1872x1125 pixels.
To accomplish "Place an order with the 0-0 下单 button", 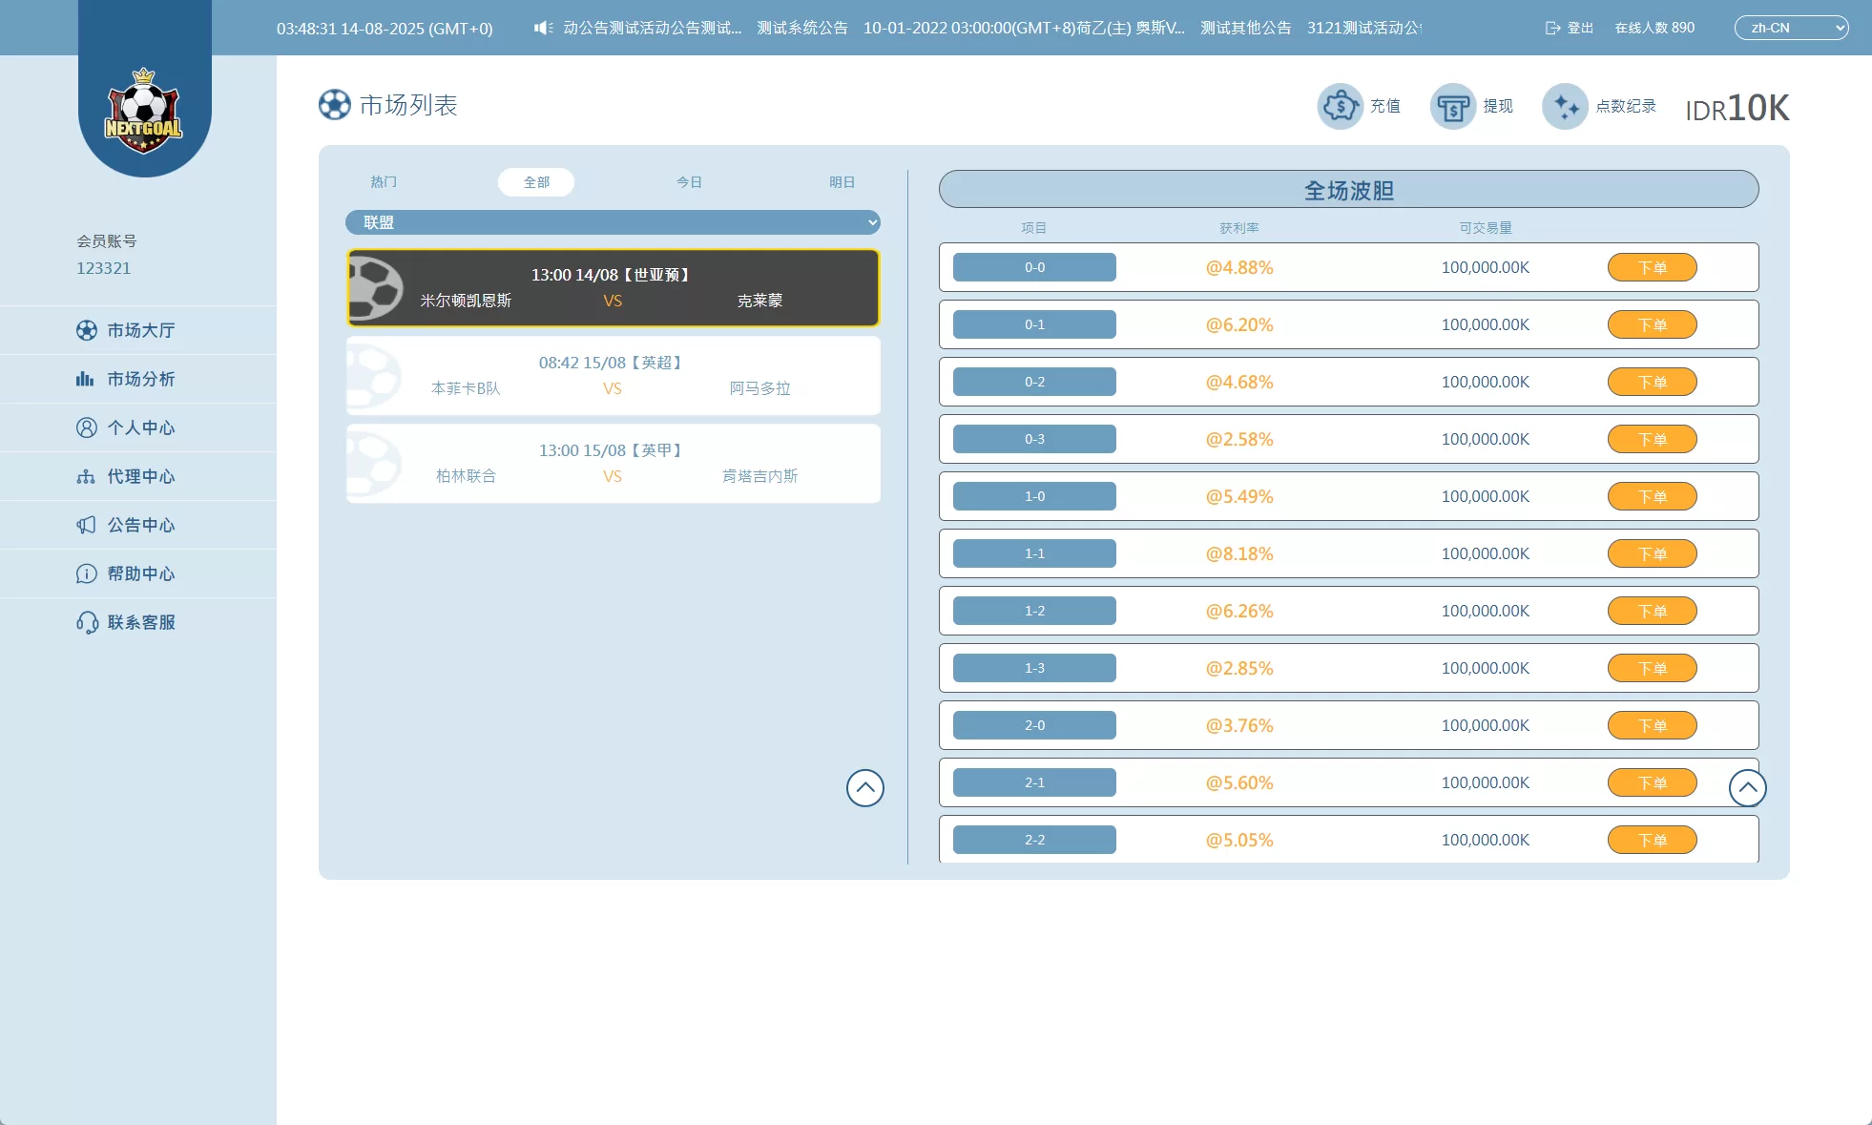I will click(x=1652, y=267).
